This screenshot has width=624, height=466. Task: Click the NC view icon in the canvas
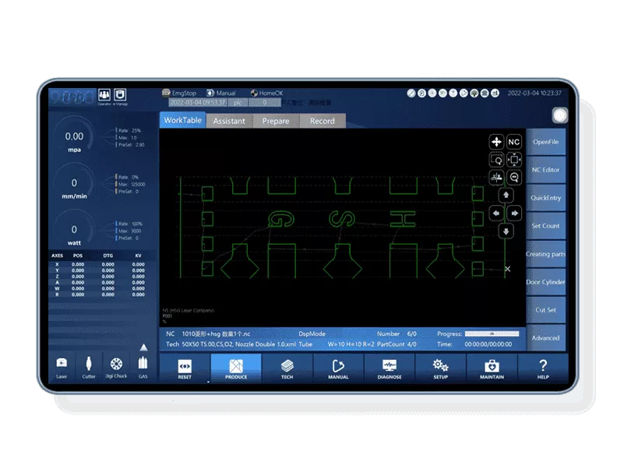513,142
